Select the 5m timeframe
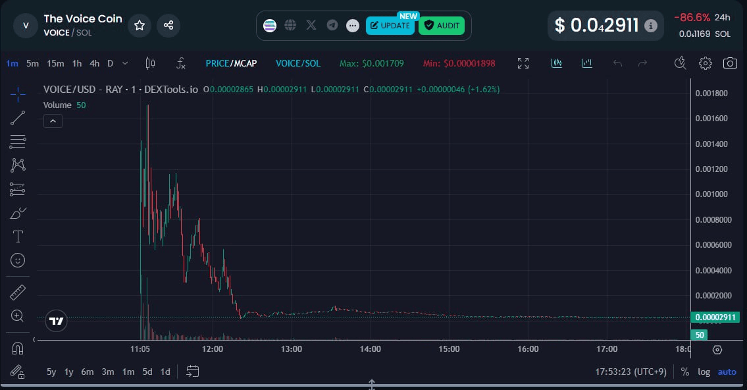The height and width of the screenshot is (390, 747). (32, 63)
